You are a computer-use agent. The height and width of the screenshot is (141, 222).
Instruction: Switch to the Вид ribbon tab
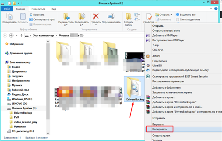coord(54,9)
